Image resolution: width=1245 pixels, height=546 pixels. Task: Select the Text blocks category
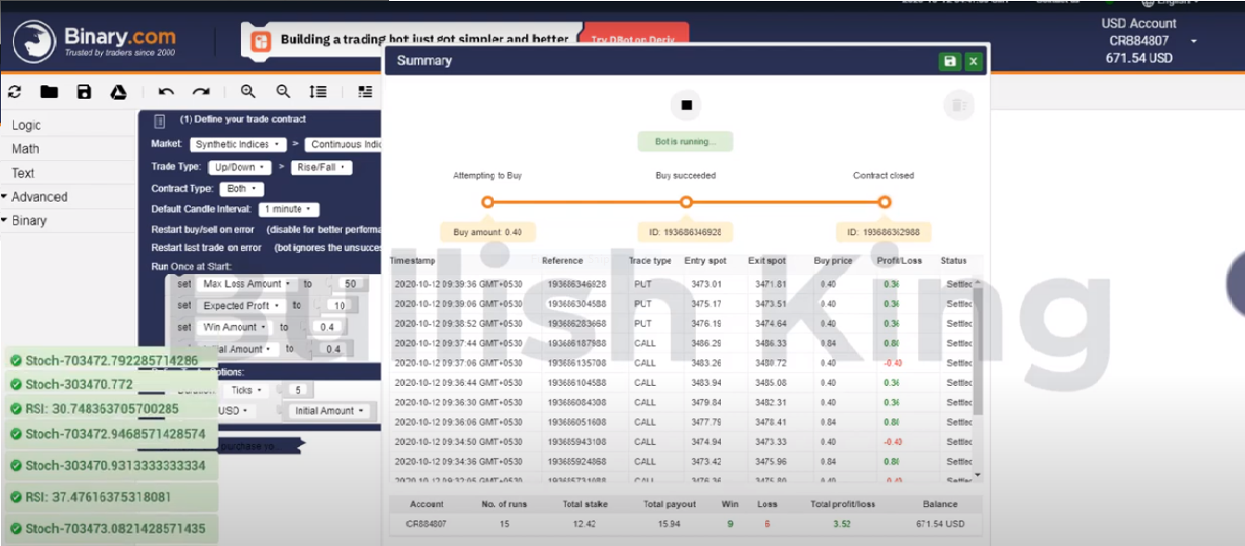pyautogui.click(x=25, y=172)
